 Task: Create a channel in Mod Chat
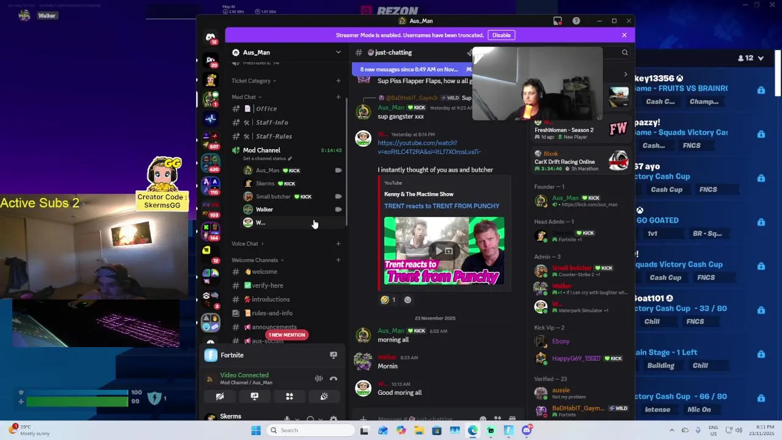[338, 97]
